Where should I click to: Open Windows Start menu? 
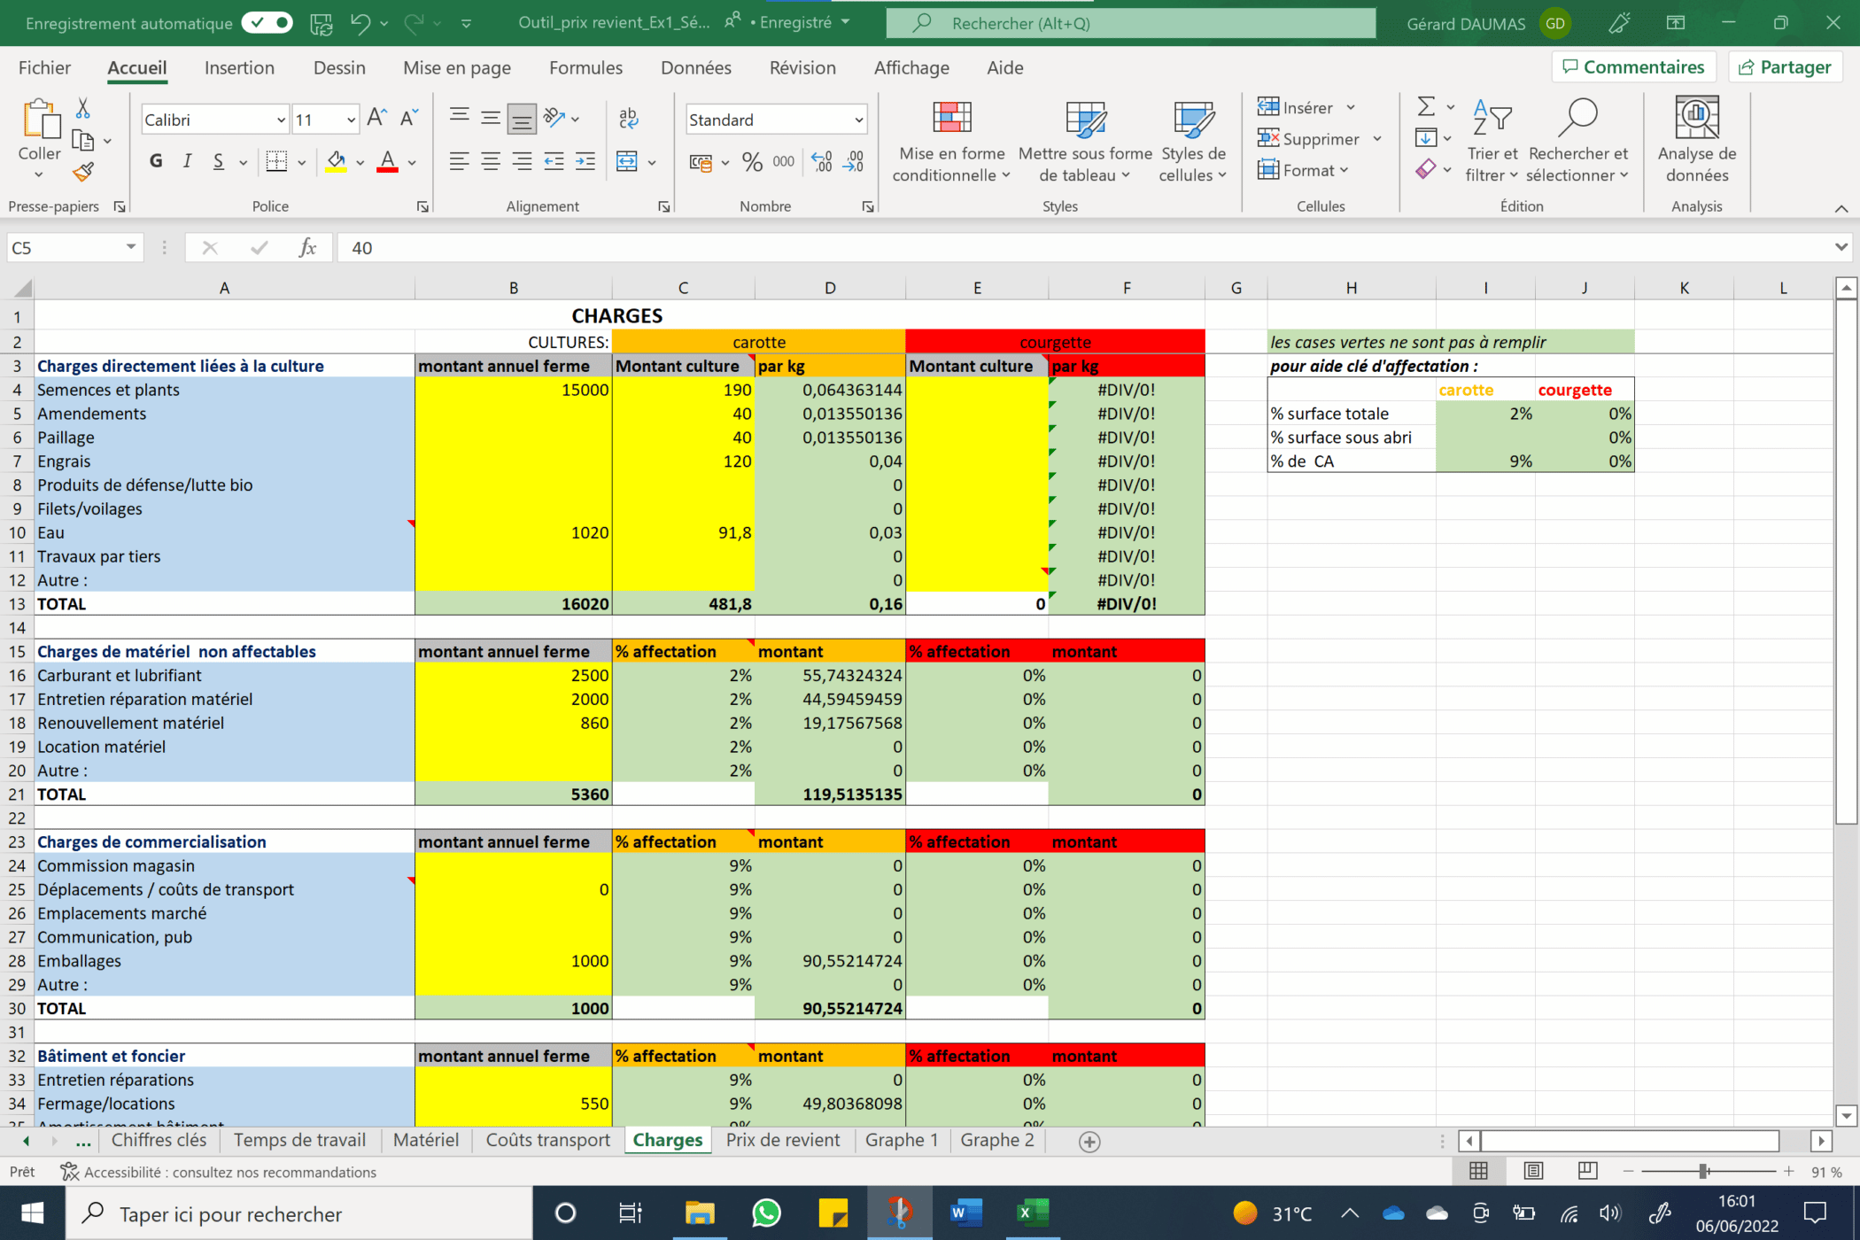pyautogui.click(x=32, y=1213)
